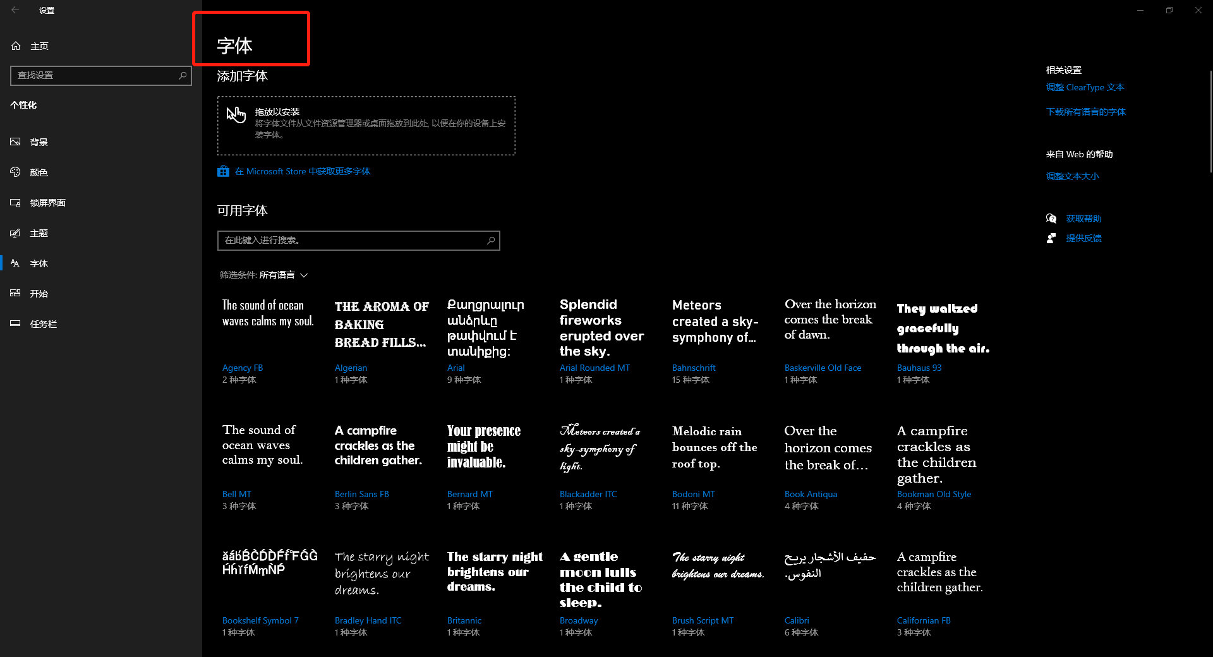Image resolution: width=1213 pixels, height=657 pixels.
Task: Select the 颜色 palette icon
Action: pos(16,172)
